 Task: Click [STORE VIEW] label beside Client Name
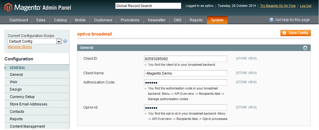(246, 73)
